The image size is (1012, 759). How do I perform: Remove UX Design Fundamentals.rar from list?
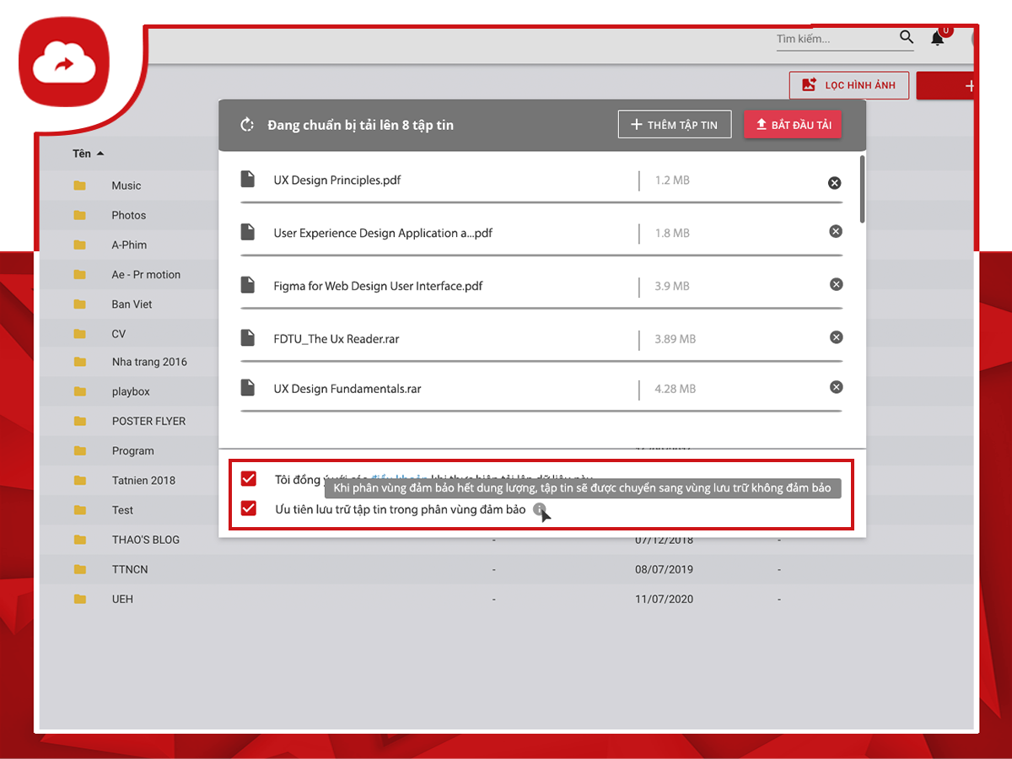[836, 387]
